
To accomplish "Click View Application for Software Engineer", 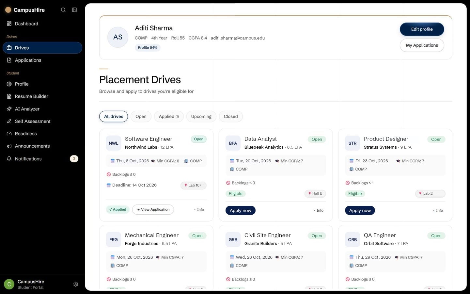I will [153, 209].
